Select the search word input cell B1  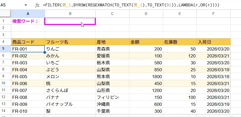click(x=70, y=21)
